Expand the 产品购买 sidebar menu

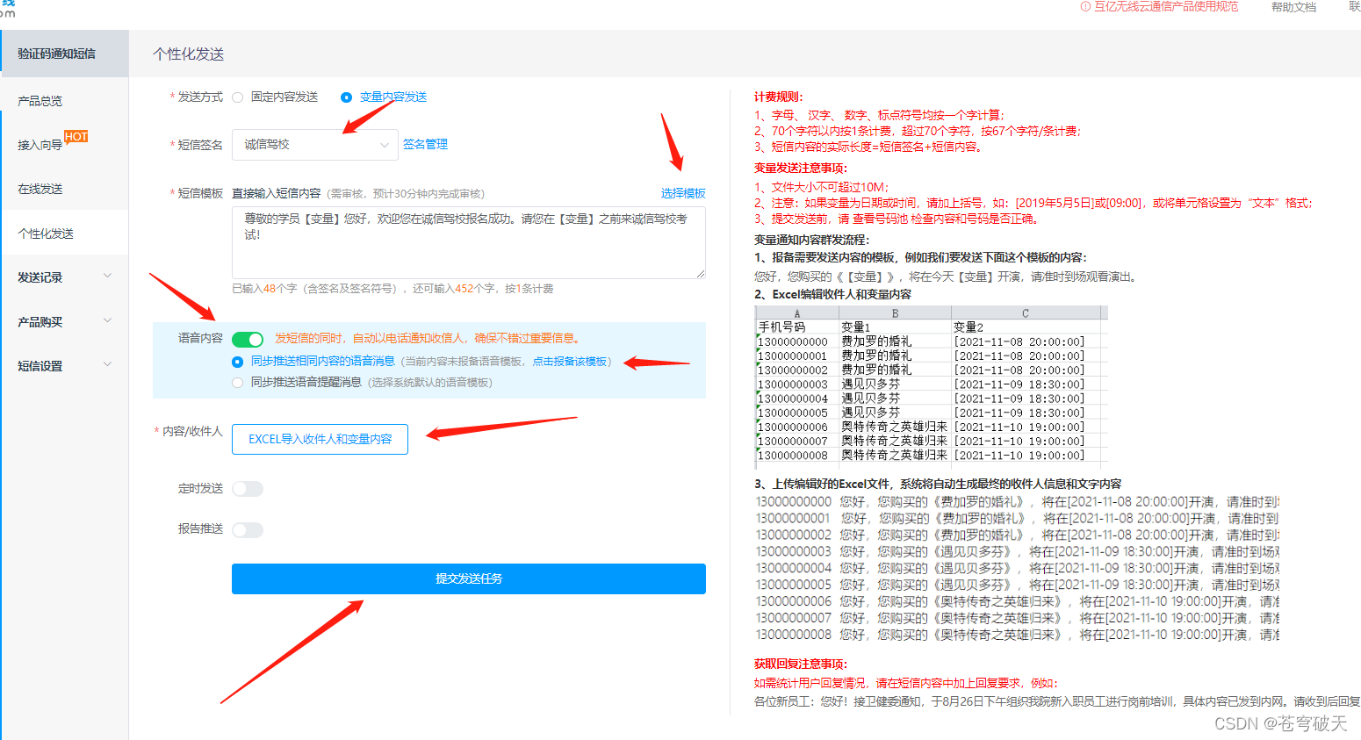64,322
